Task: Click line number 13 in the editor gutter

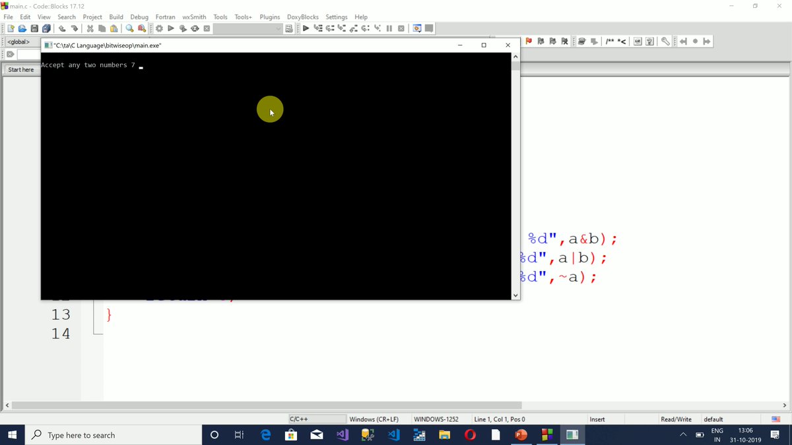Action: tap(61, 315)
